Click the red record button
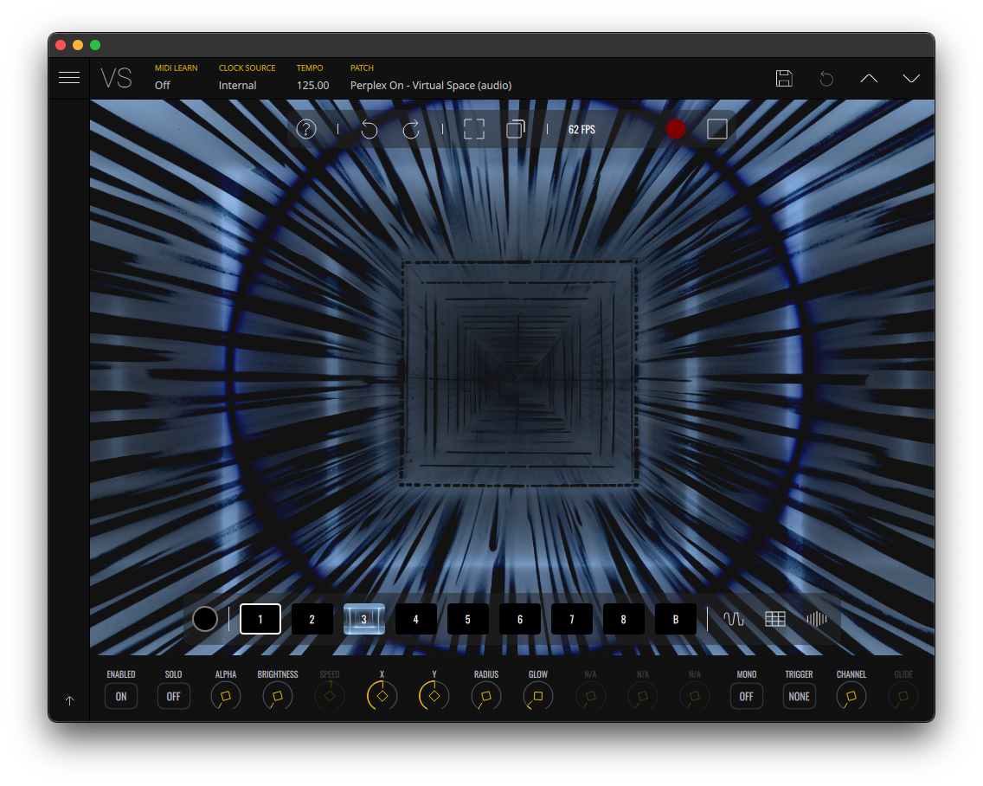Image resolution: width=983 pixels, height=786 pixels. [x=676, y=129]
